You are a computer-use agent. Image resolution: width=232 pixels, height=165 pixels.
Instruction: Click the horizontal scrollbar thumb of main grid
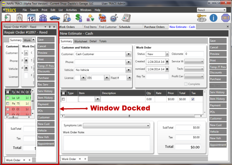[129, 116]
